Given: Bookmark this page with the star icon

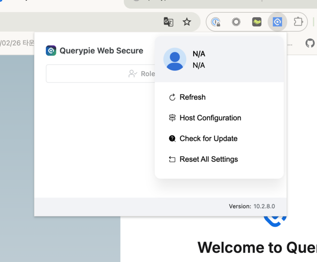Looking at the screenshot, I should [187, 22].
